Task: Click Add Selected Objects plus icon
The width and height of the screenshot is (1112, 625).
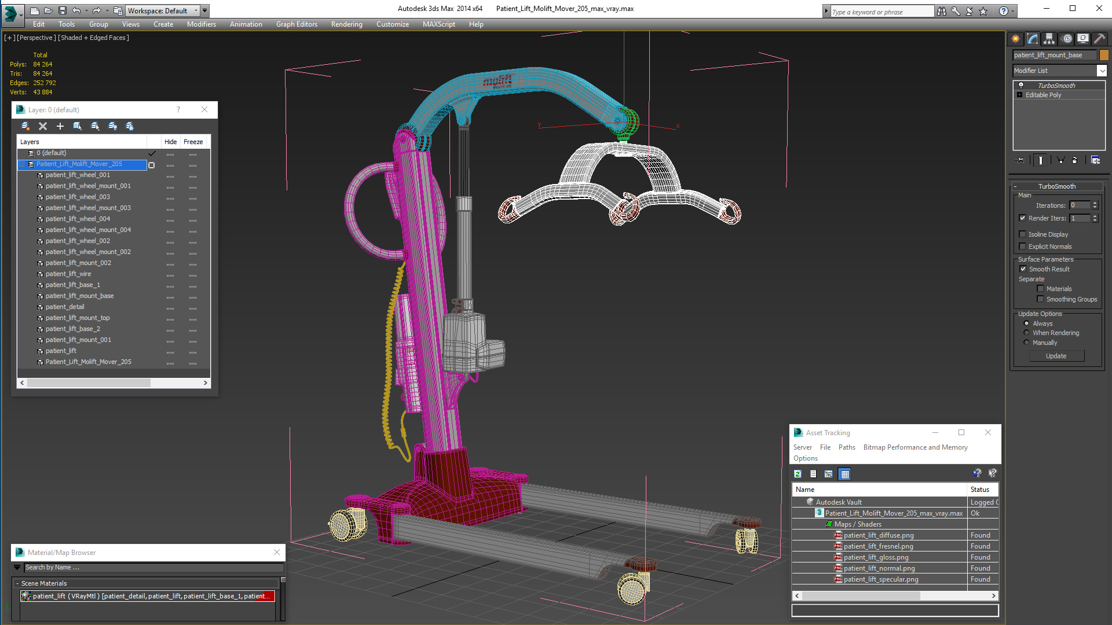Action: pos(60,126)
